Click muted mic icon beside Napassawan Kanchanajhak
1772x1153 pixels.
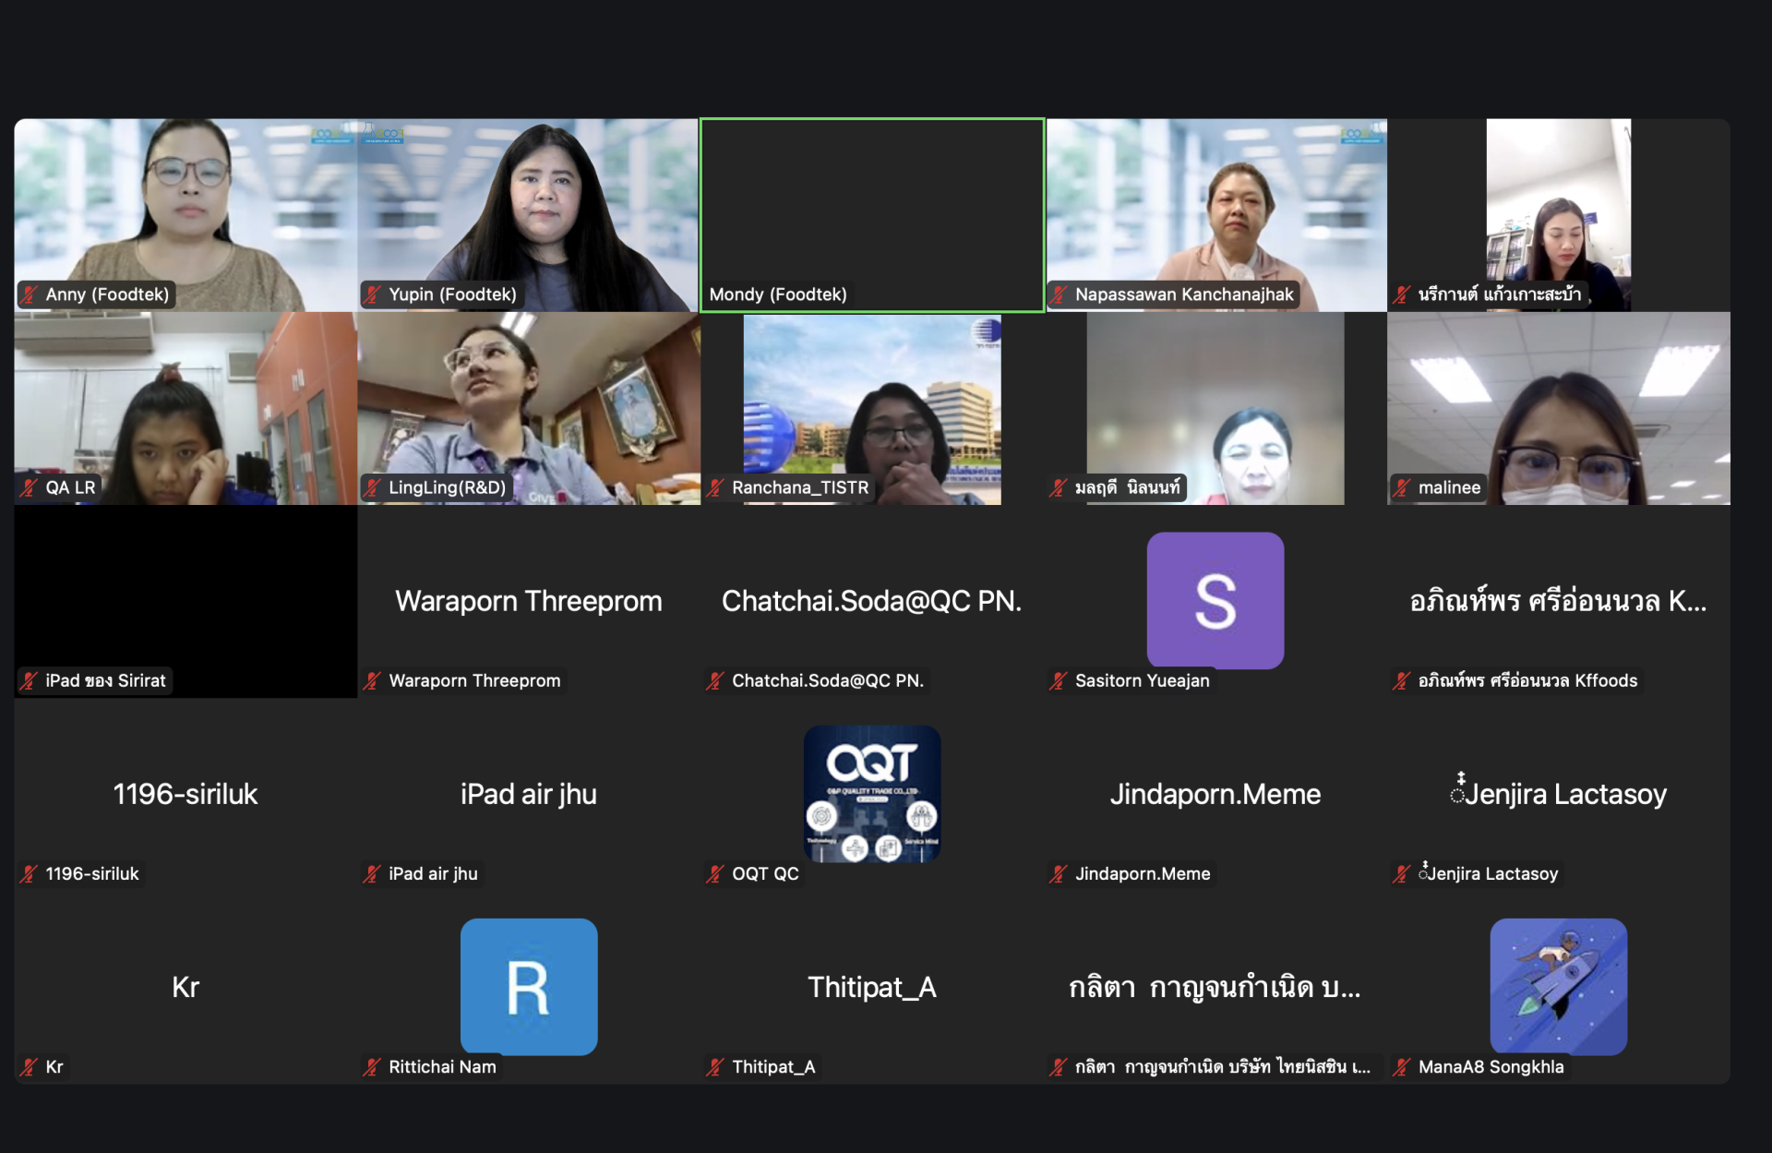coord(1059,294)
